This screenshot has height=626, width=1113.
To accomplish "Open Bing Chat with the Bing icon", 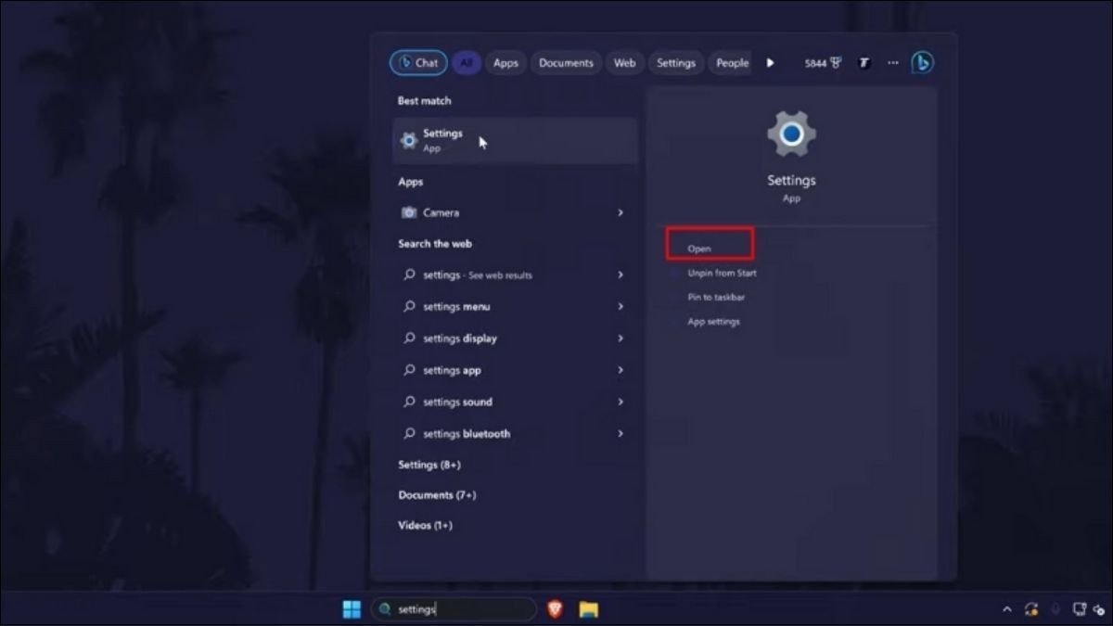I will [x=922, y=62].
